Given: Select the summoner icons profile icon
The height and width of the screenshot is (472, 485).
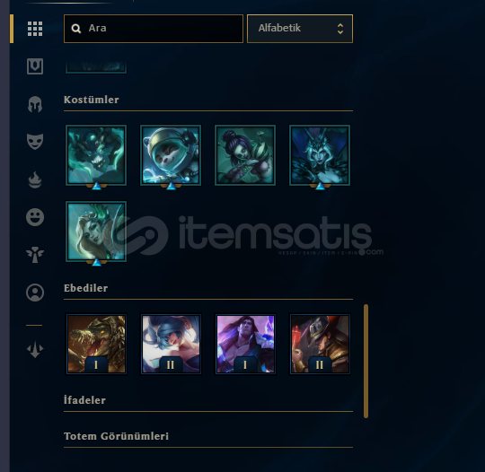Looking at the screenshot, I should pyautogui.click(x=35, y=293).
